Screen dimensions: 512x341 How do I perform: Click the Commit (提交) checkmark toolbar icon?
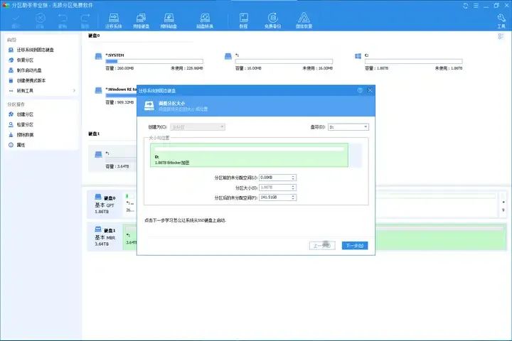(x=16, y=21)
